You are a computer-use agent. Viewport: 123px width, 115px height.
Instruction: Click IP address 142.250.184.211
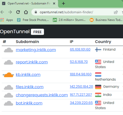click(81, 86)
